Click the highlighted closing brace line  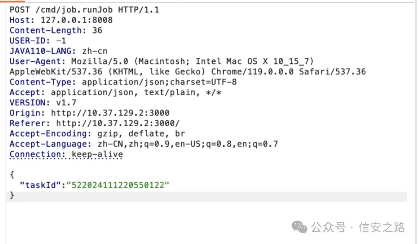(x=12, y=196)
